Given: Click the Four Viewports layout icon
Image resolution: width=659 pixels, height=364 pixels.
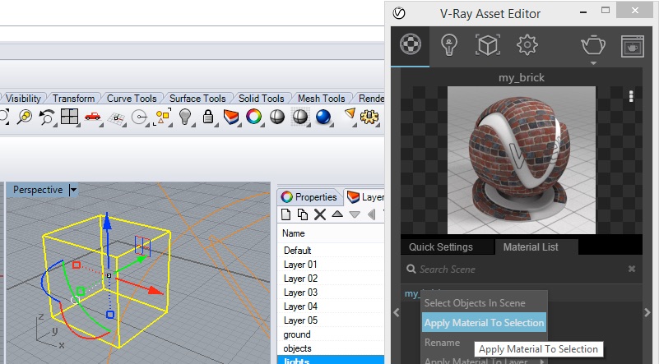Looking at the screenshot, I should click(x=69, y=117).
